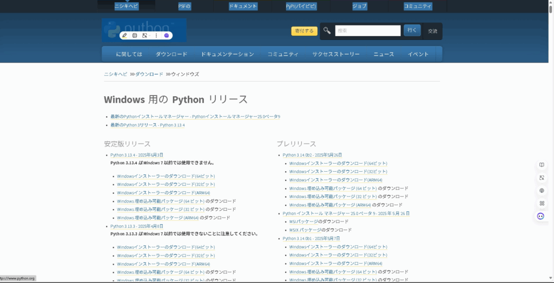Select the PyPI(パイピピ) top tab
Viewport: 554px width, 283px height.
click(301, 6)
